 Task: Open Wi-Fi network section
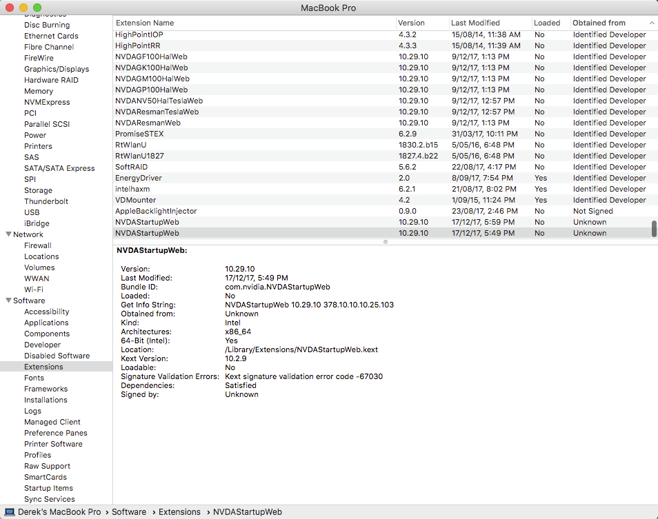[x=34, y=289]
